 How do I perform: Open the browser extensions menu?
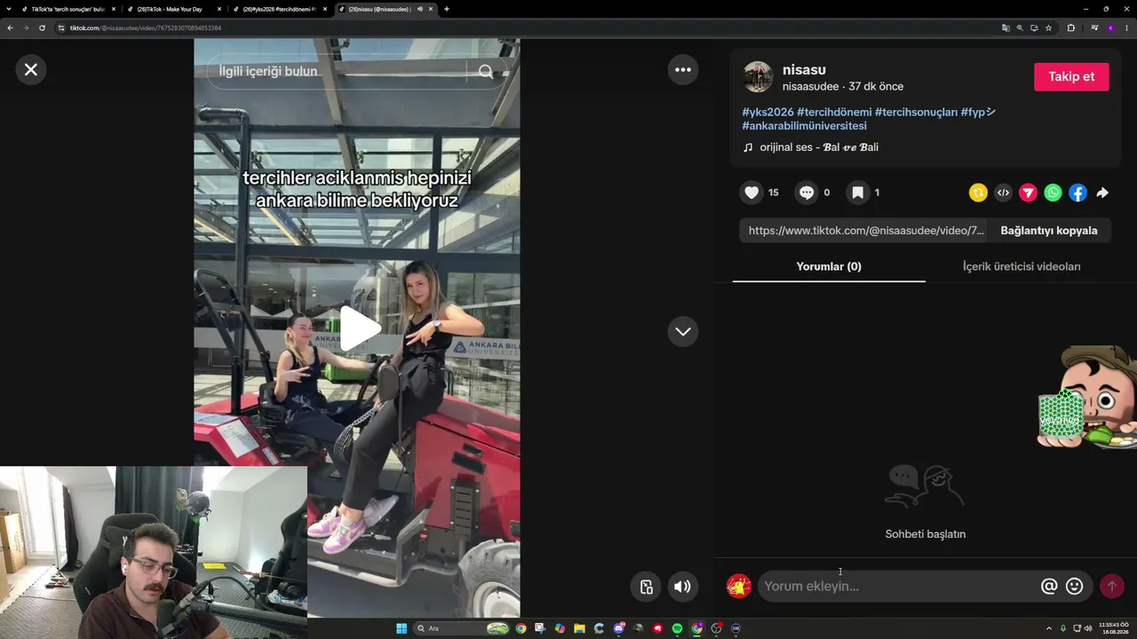tap(1071, 28)
